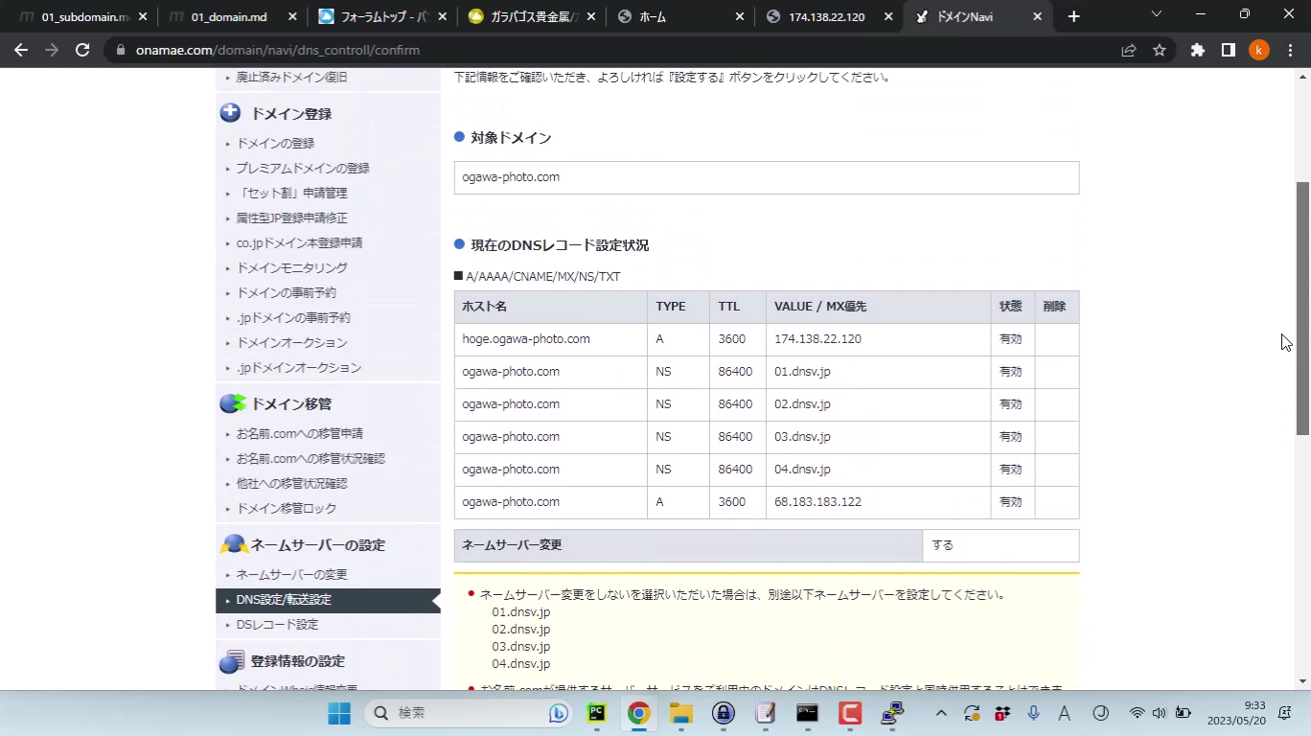Click the share page icon in address bar

(x=1129, y=50)
